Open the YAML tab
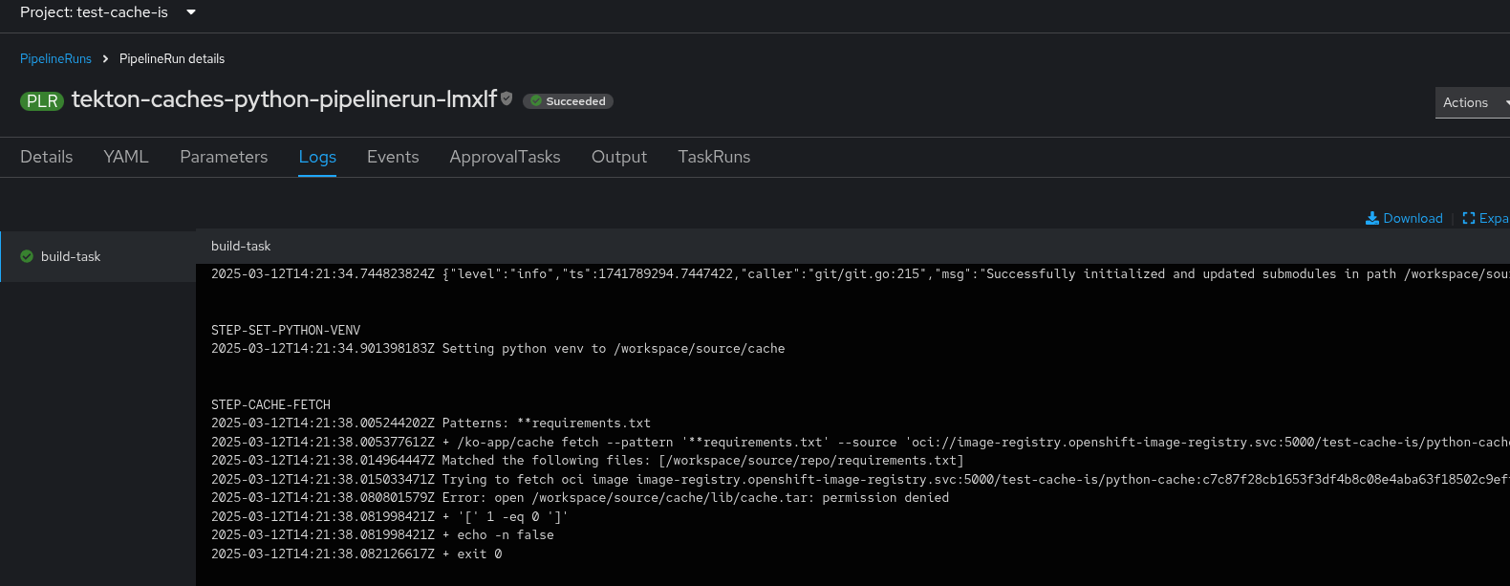This screenshot has width=1510, height=586. pyautogui.click(x=126, y=157)
